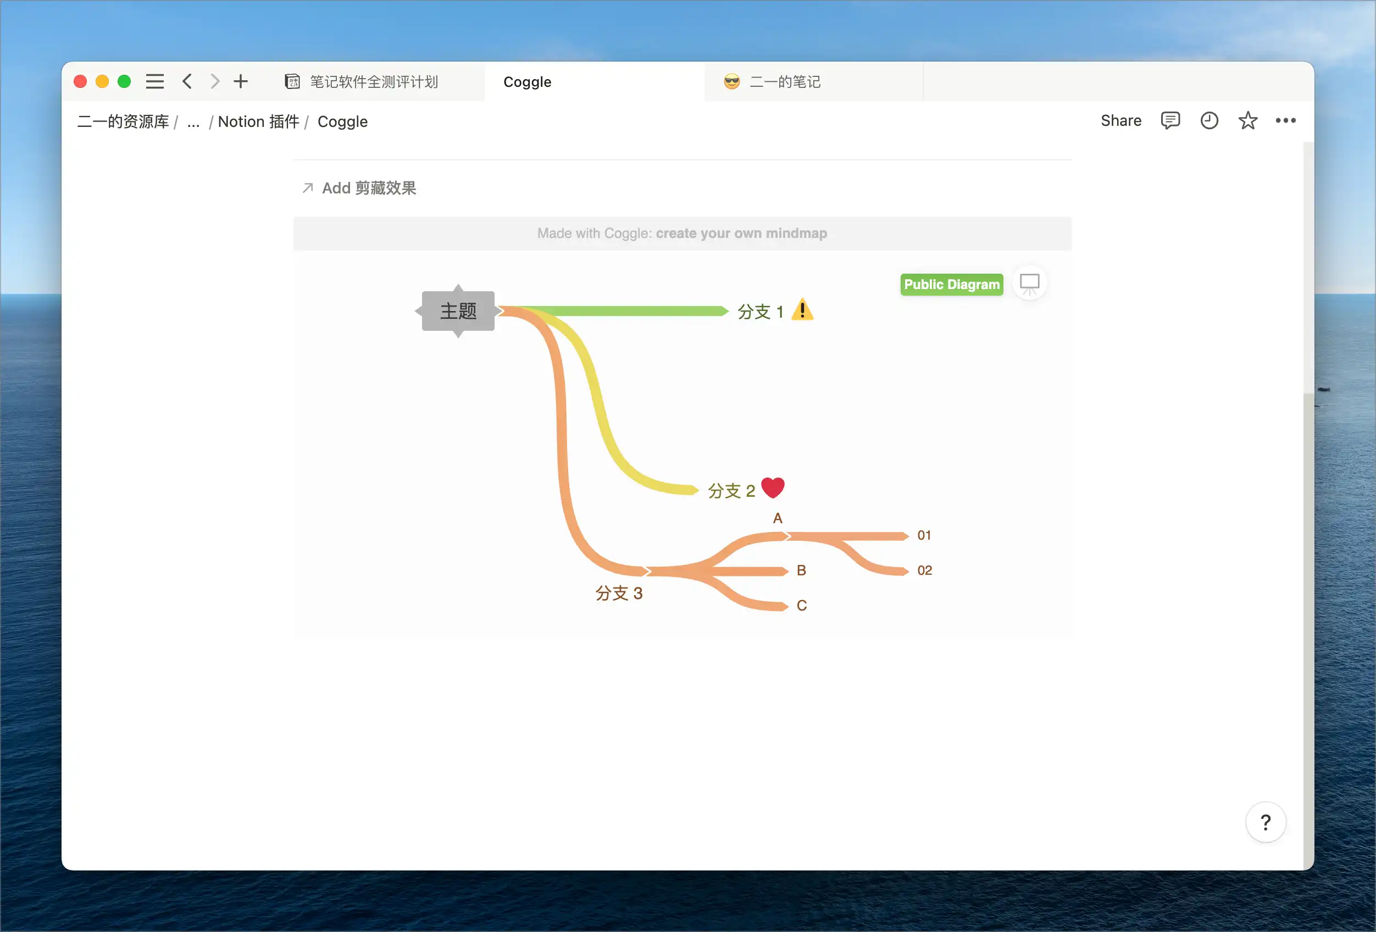Navigate to Notion 插件 breadcrumb
The height and width of the screenshot is (932, 1376).
pos(258,122)
